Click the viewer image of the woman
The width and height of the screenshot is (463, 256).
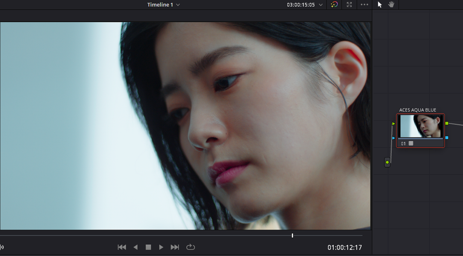[185, 126]
